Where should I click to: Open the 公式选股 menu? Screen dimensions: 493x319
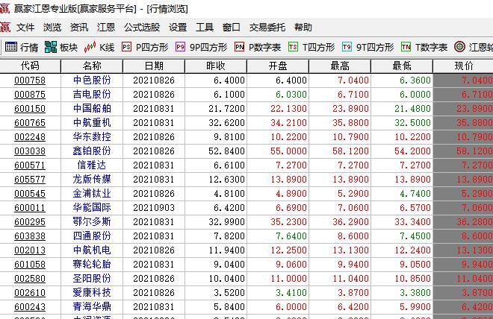[142, 28]
